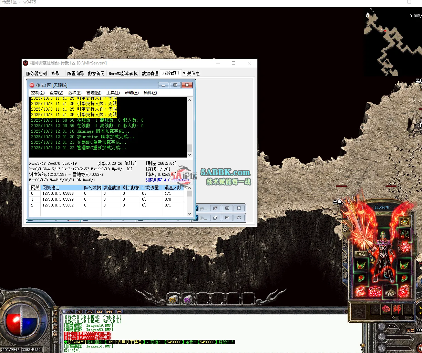Open the 控制(C) menu
The width and height of the screenshot is (422, 353).
pos(38,93)
